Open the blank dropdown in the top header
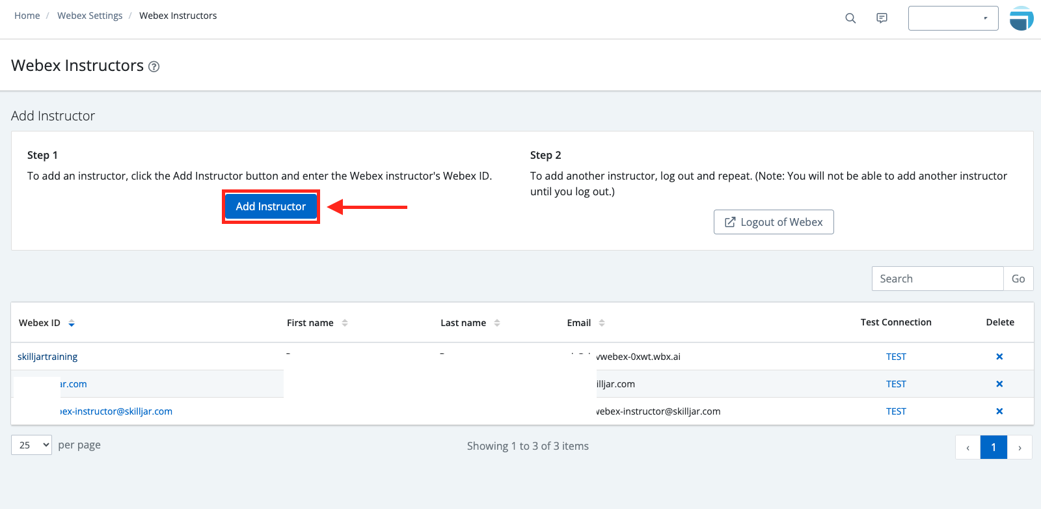Viewport: 1041px width, 509px height. [x=953, y=18]
